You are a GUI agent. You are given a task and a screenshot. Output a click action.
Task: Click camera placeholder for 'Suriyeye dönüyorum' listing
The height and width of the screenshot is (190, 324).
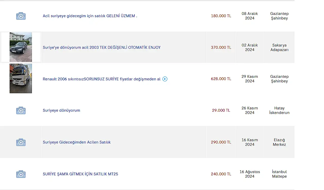[x=21, y=110]
